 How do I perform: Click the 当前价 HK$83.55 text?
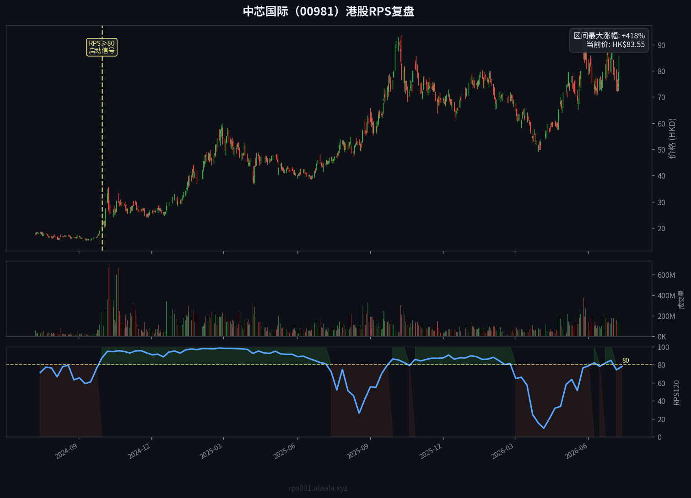615,45
